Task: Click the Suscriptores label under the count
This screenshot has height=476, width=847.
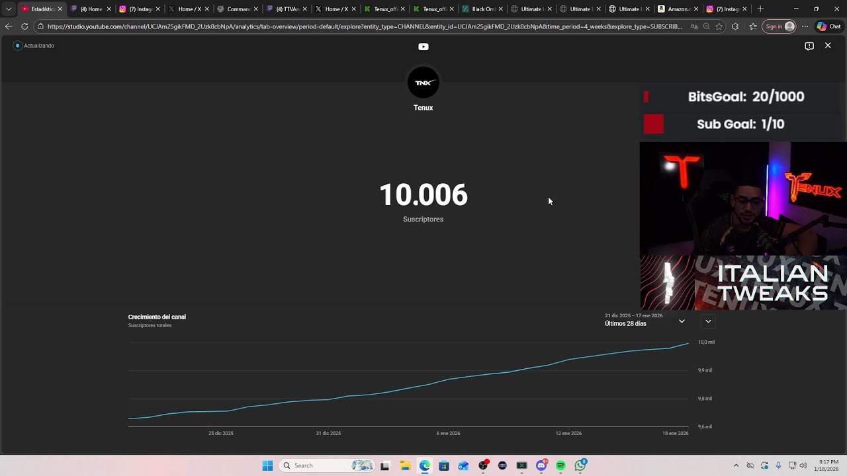Action: tap(423, 219)
